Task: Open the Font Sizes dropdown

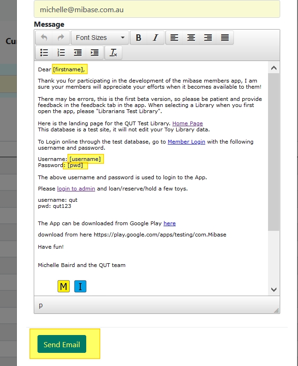Action: tap(100, 38)
